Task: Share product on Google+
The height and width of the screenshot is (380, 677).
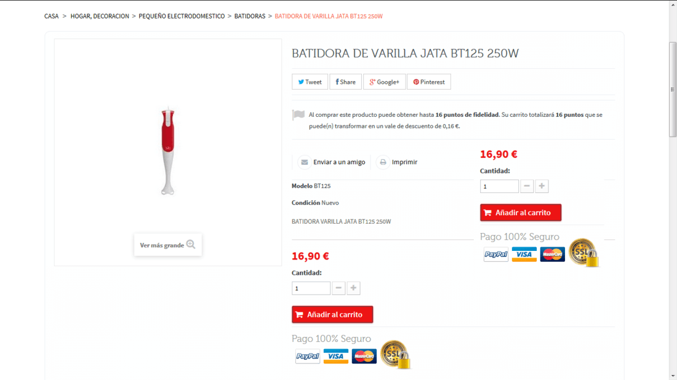Action: click(384, 82)
